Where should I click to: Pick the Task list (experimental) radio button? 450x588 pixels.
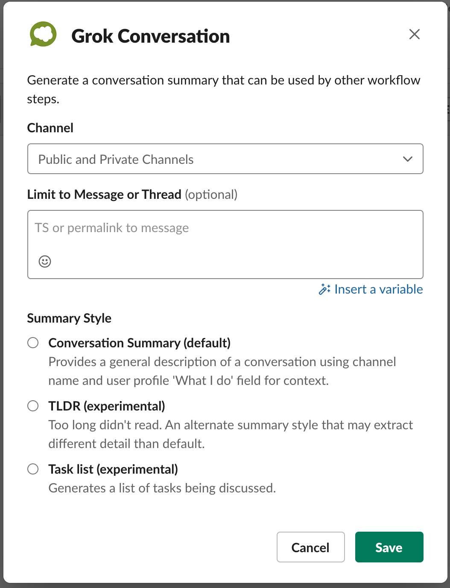tap(33, 469)
